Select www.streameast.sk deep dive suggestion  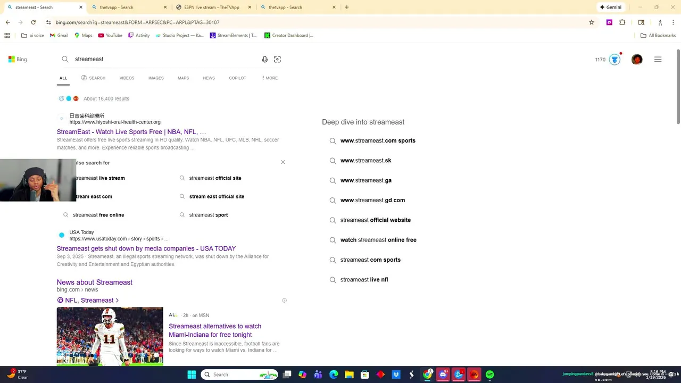(366, 161)
